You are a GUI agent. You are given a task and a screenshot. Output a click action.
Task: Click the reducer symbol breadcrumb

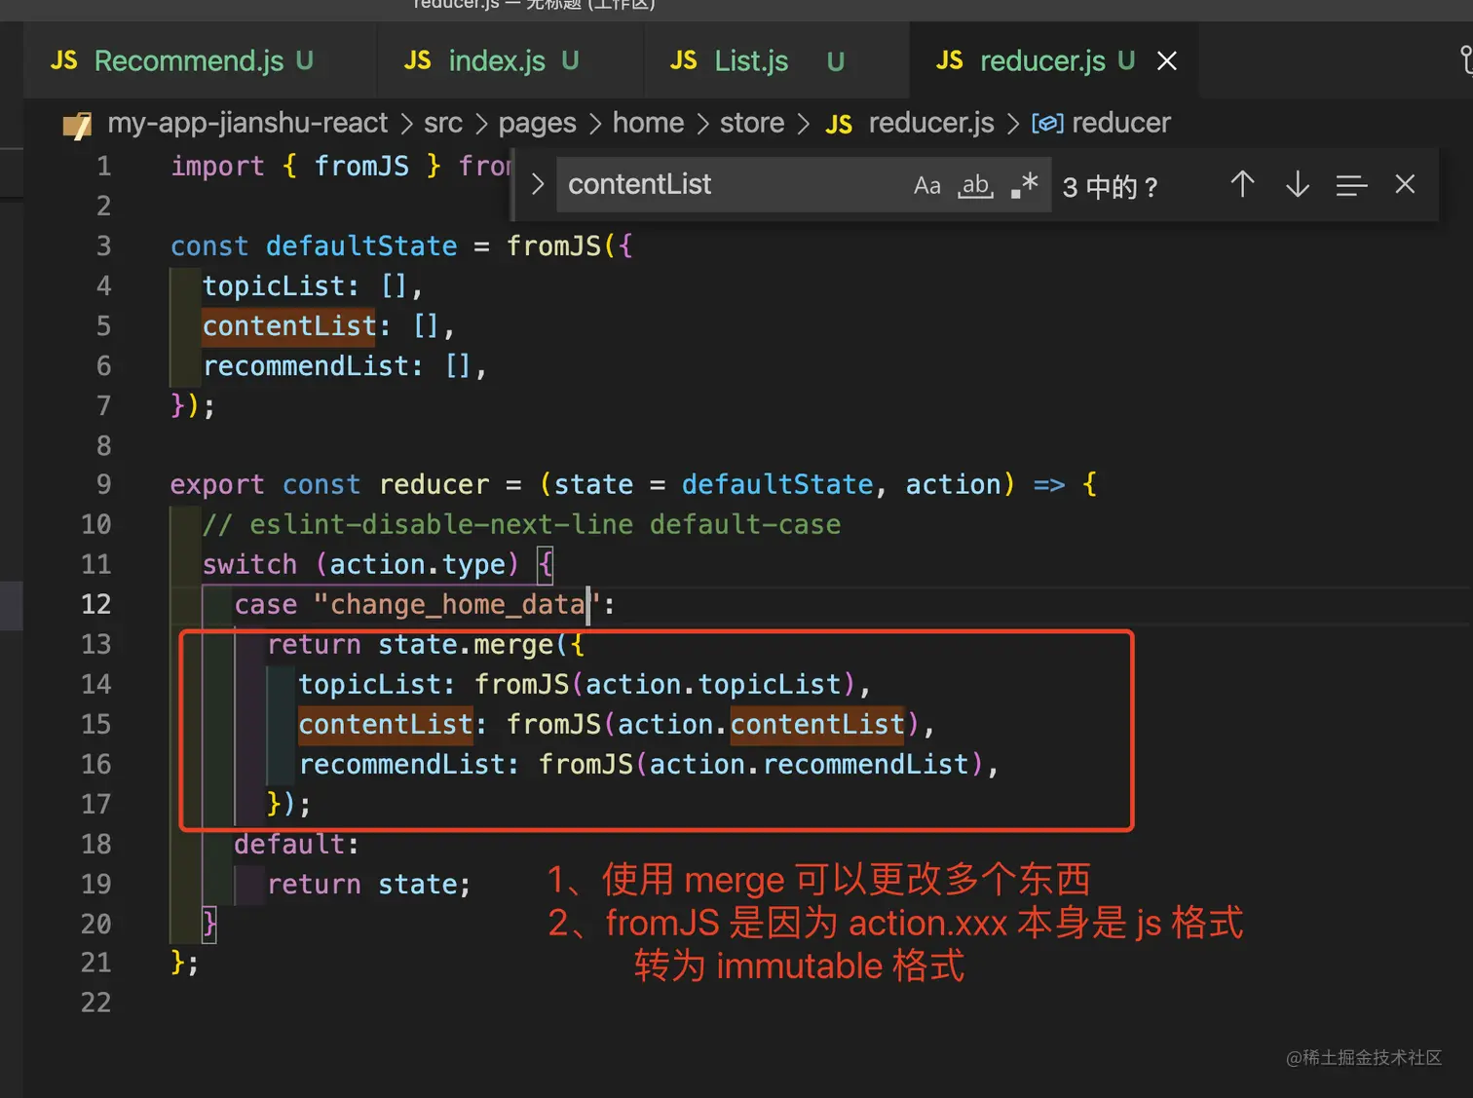(x=1120, y=123)
